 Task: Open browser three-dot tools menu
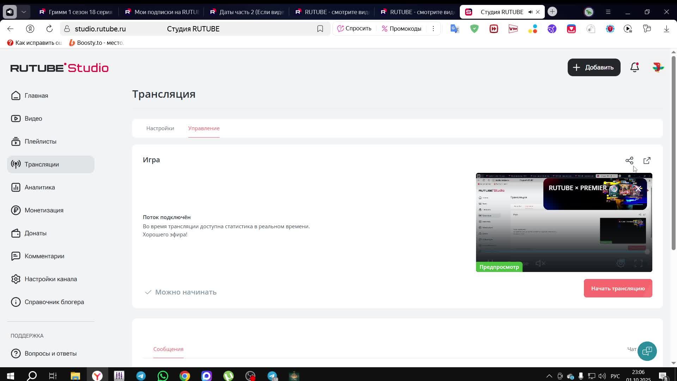tap(433, 29)
